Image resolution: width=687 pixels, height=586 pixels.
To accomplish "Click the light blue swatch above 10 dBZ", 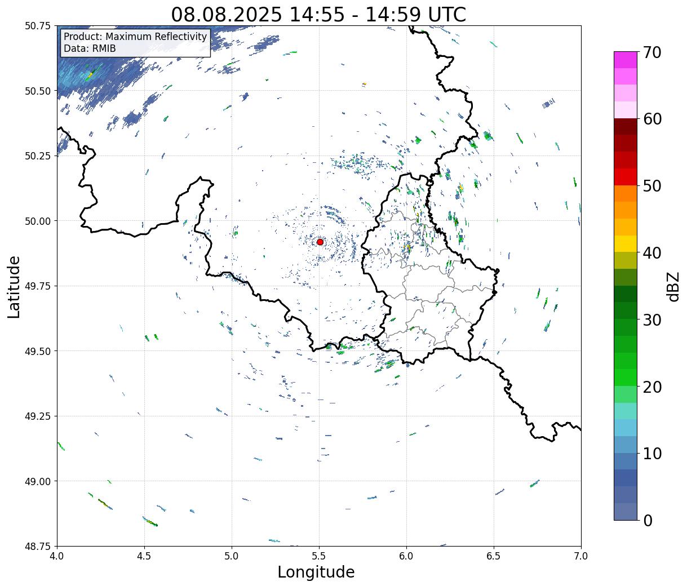I will click(626, 428).
